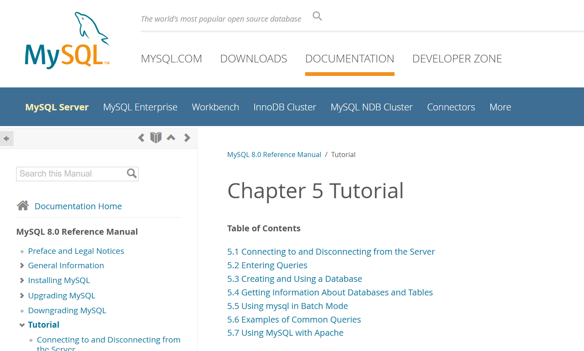
Task: Open Downgrading MySQL sidebar link
Action: [67, 310]
